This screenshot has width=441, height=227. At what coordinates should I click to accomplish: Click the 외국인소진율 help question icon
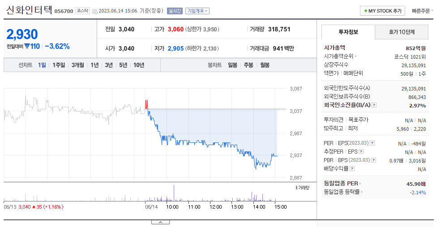[374, 105]
